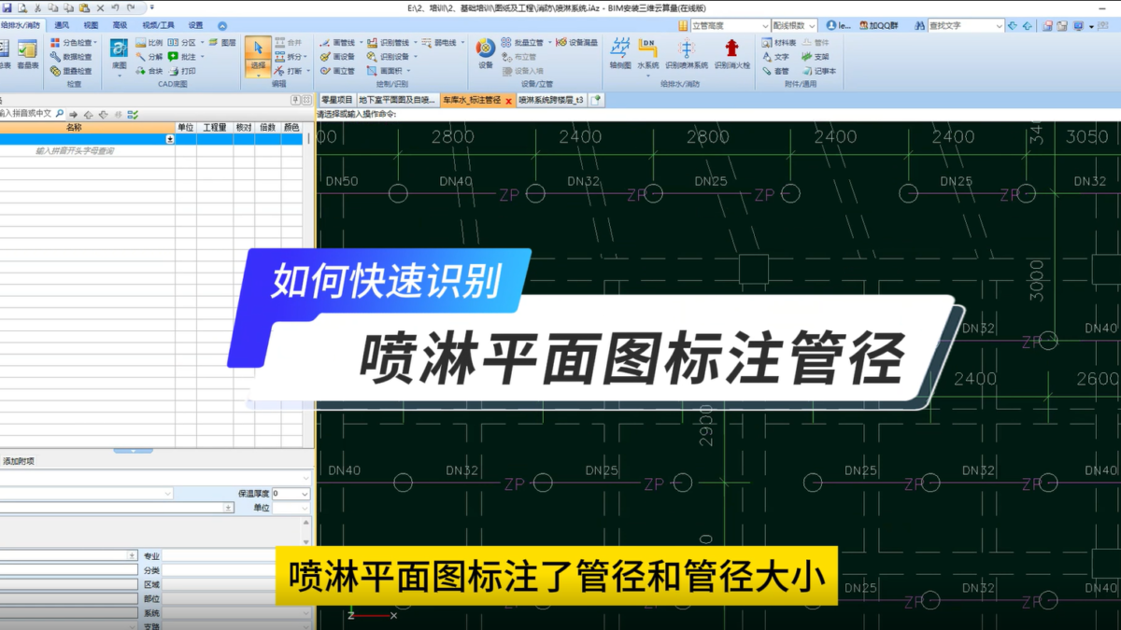Click the checklist icon in left panel toolbar
This screenshot has width=1121, height=630.
point(134,114)
